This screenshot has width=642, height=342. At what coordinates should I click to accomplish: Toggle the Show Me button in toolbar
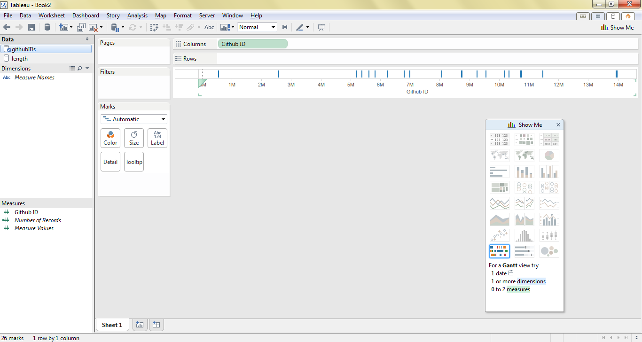tap(617, 27)
